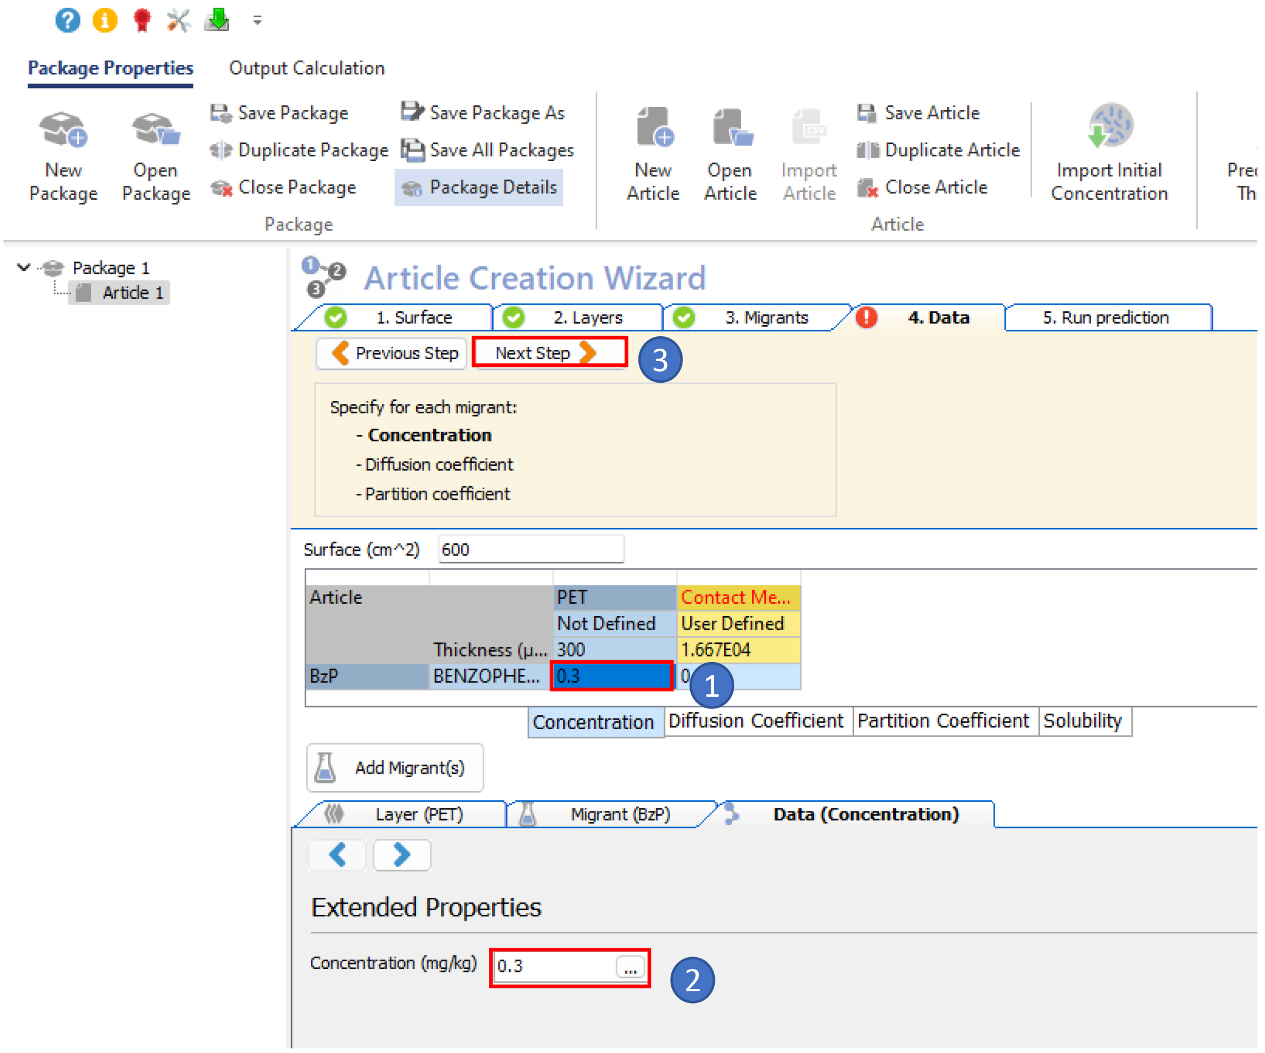Click the red license seal icon

pos(142,21)
